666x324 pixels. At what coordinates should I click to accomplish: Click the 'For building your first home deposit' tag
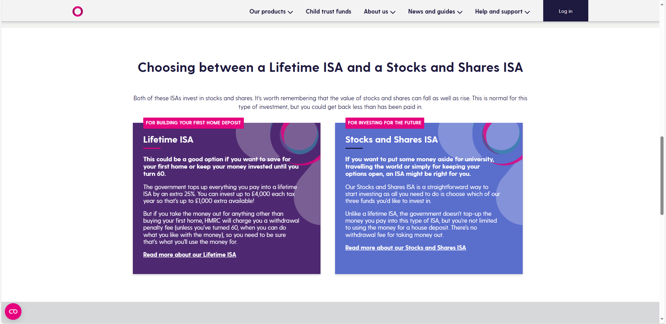193,123
